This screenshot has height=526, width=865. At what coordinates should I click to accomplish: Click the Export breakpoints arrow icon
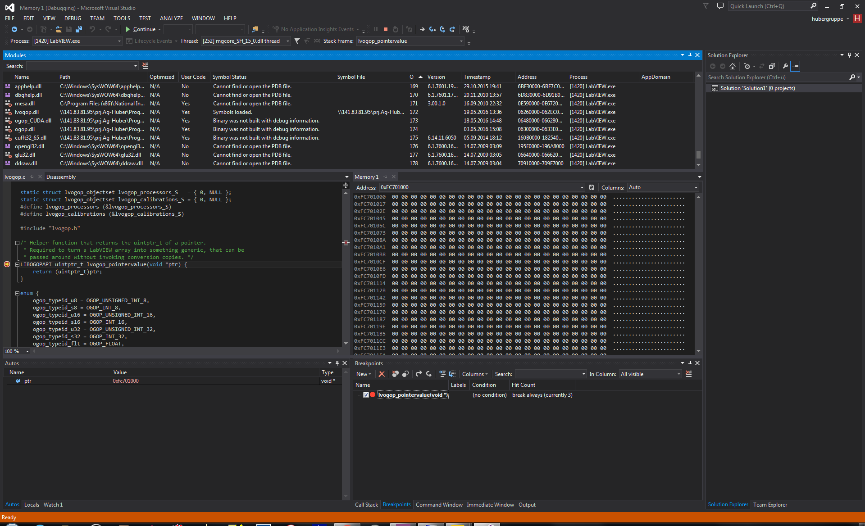click(x=419, y=374)
